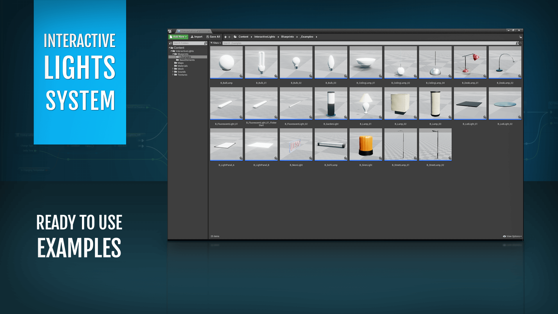Select the B_CeilingLamp_04 asset thumbnail
This screenshot has height=314, width=558.
coord(435,62)
